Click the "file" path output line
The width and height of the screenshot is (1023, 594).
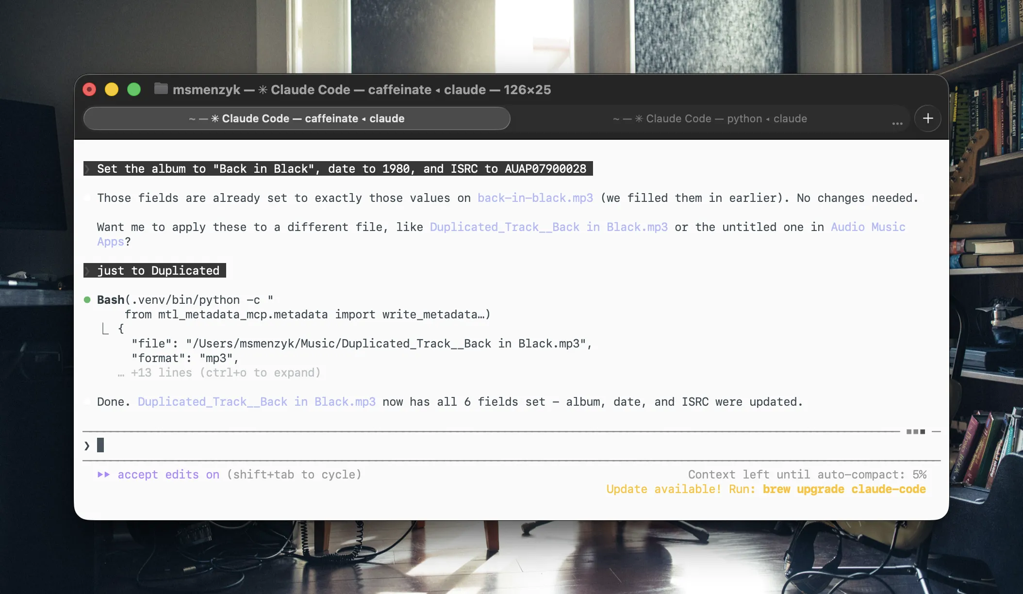click(362, 344)
